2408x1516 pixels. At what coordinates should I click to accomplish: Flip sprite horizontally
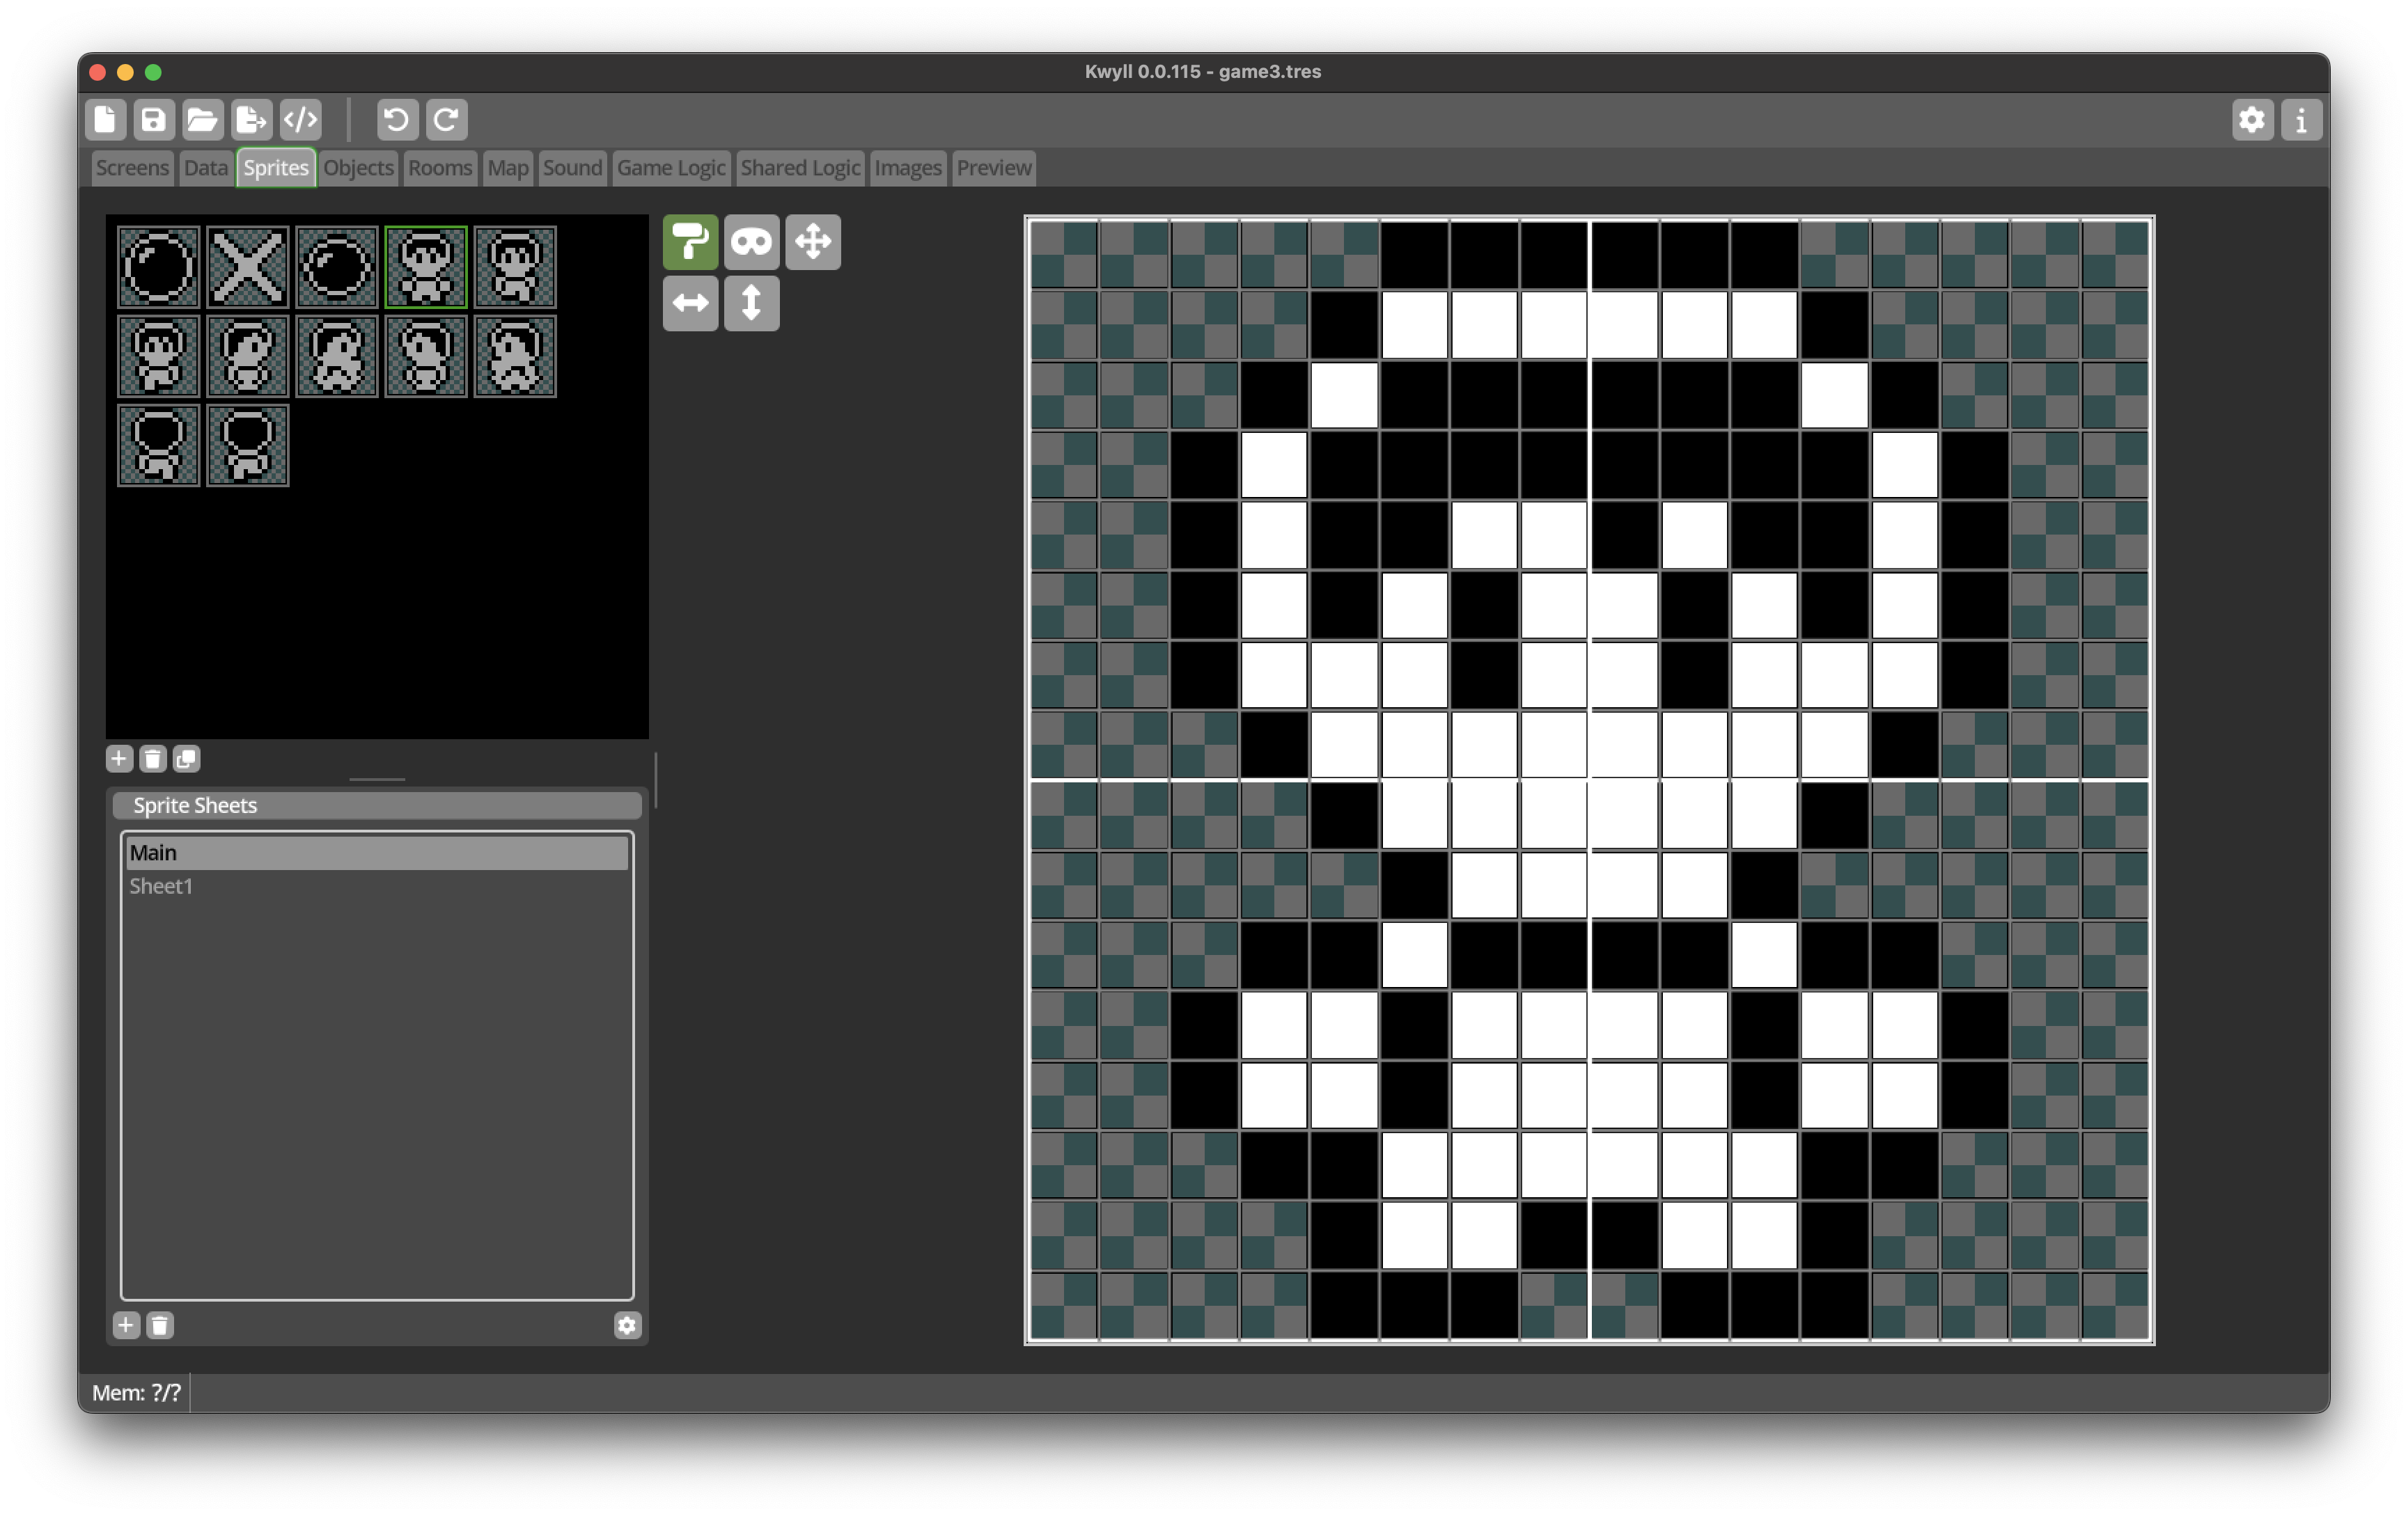(x=690, y=303)
